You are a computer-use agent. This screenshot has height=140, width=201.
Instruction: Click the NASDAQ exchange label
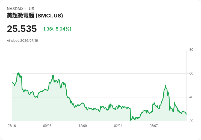(x=15, y=9)
